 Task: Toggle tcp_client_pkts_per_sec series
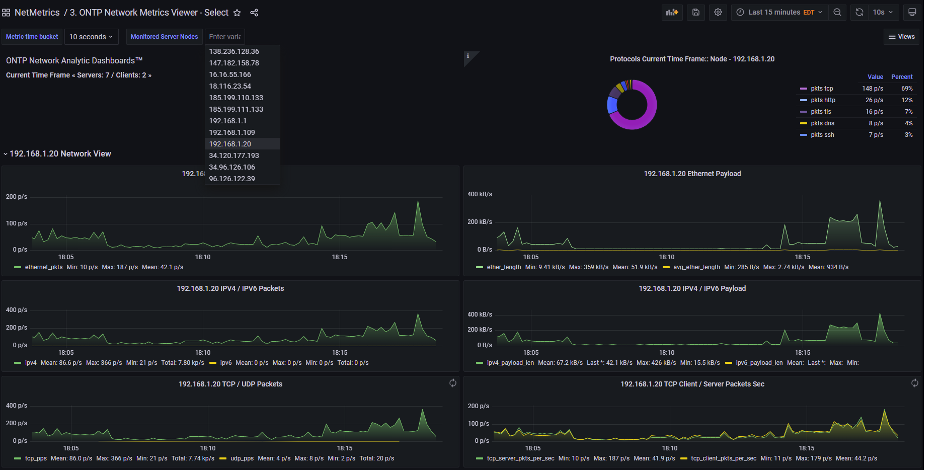point(724,458)
